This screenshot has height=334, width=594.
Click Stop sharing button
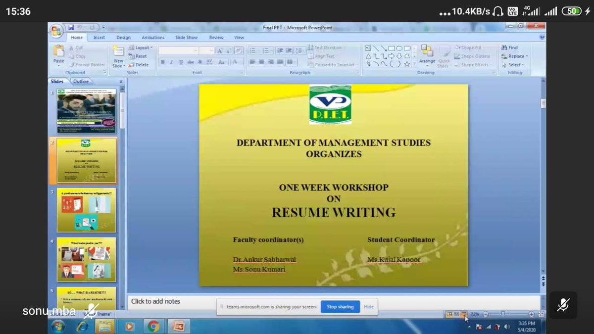(x=340, y=307)
